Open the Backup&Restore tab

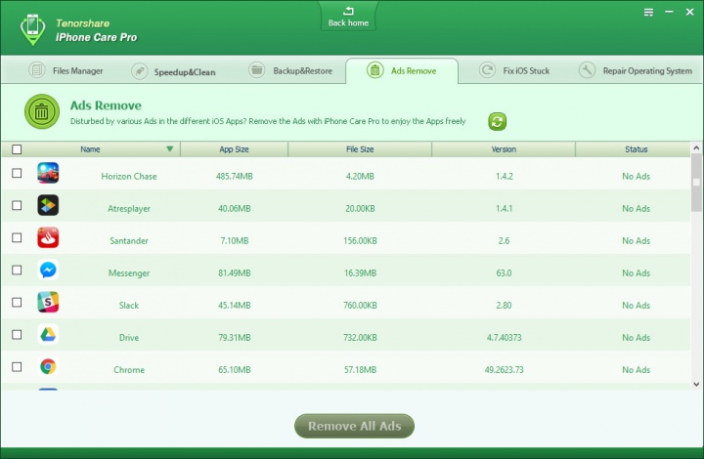tap(290, 70)
